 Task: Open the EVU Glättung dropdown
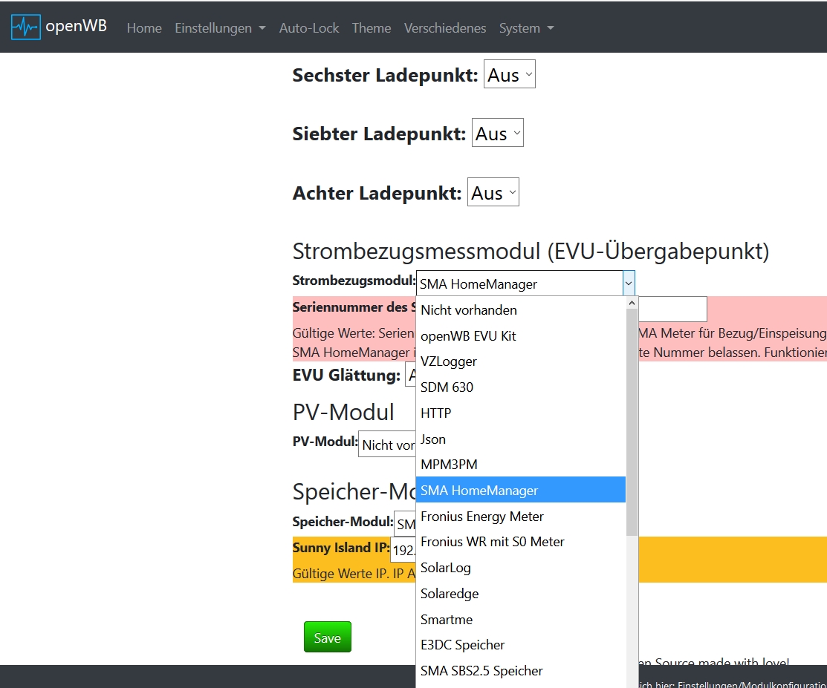(410, 375)
